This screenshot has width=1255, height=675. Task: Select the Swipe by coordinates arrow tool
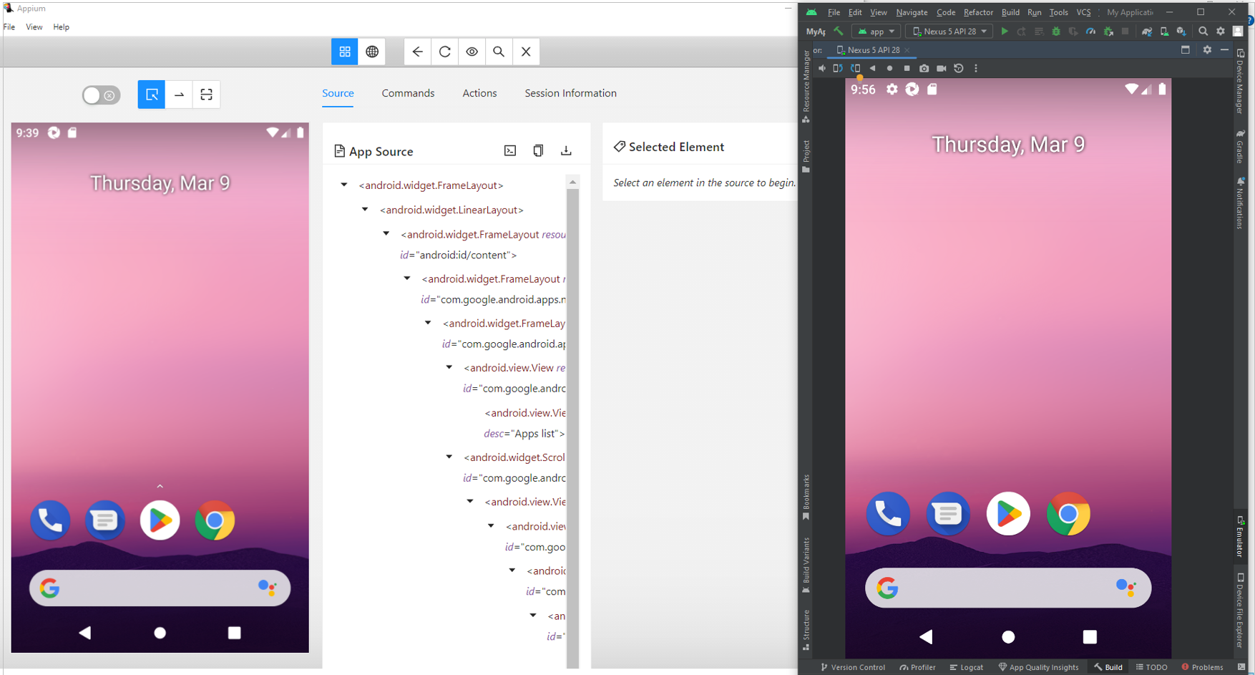pos(179,94)
